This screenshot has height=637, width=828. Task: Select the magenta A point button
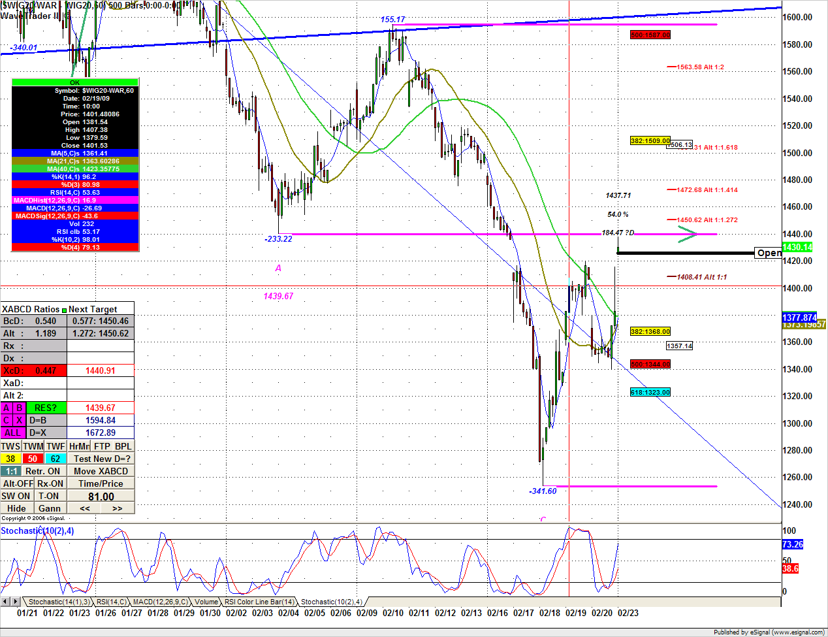[x=7, y=408]
